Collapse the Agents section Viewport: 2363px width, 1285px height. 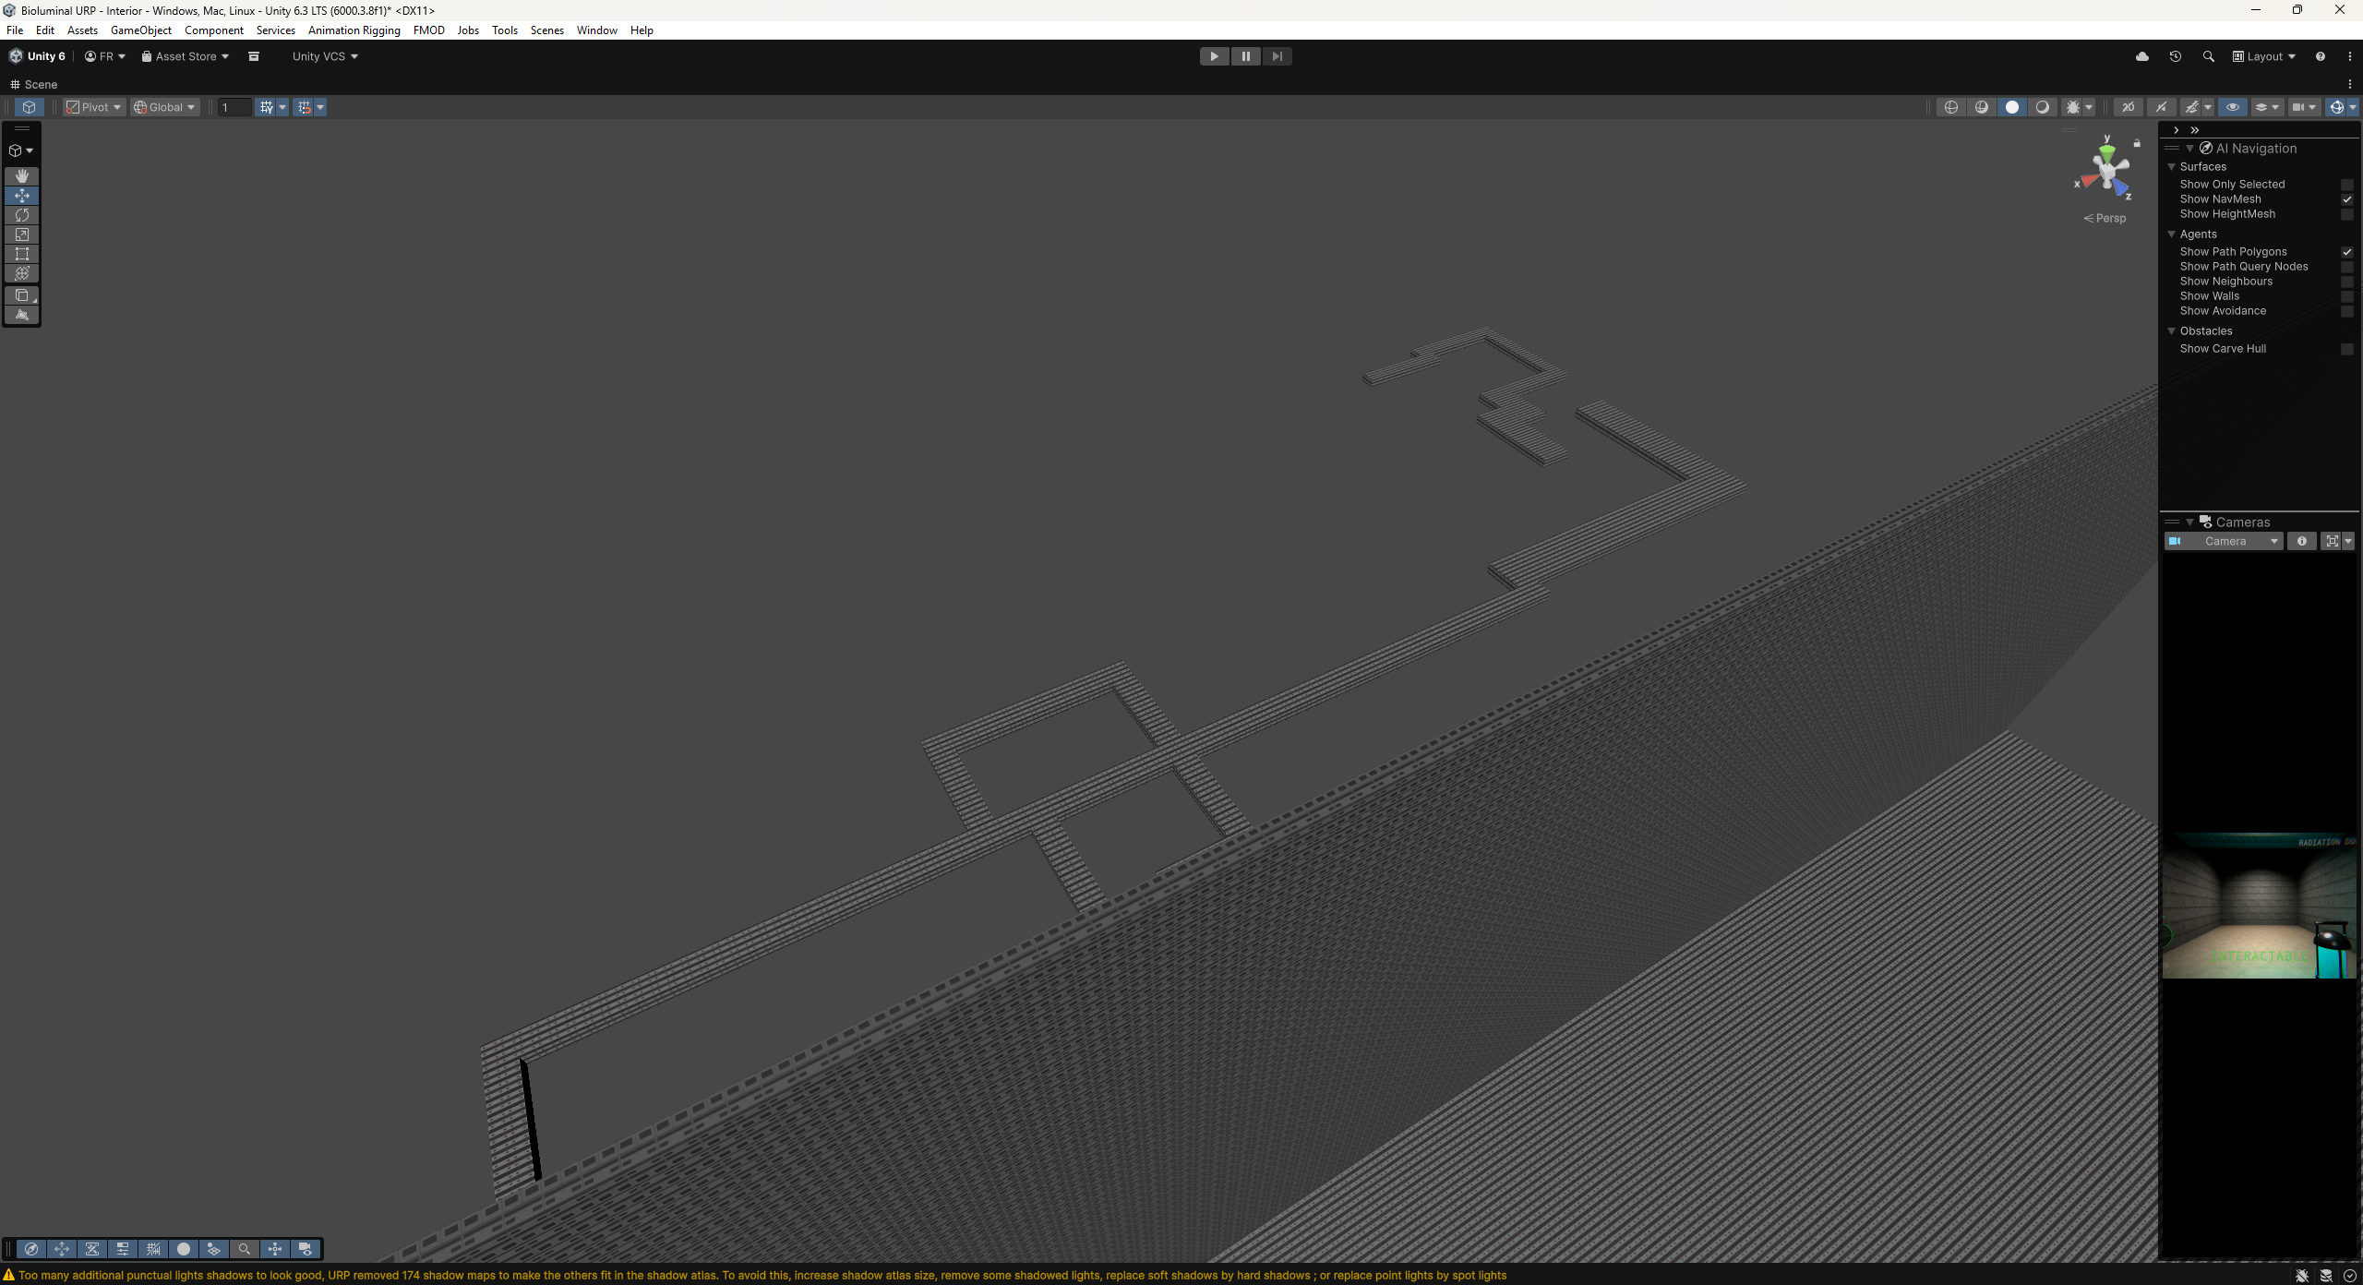[x=2172, y=234]
